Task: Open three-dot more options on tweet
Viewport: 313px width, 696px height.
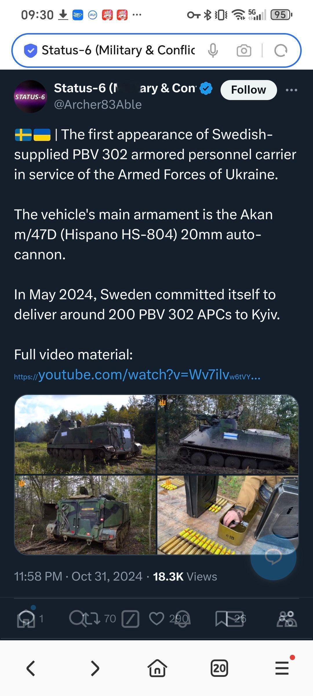Action: point(291,90)
